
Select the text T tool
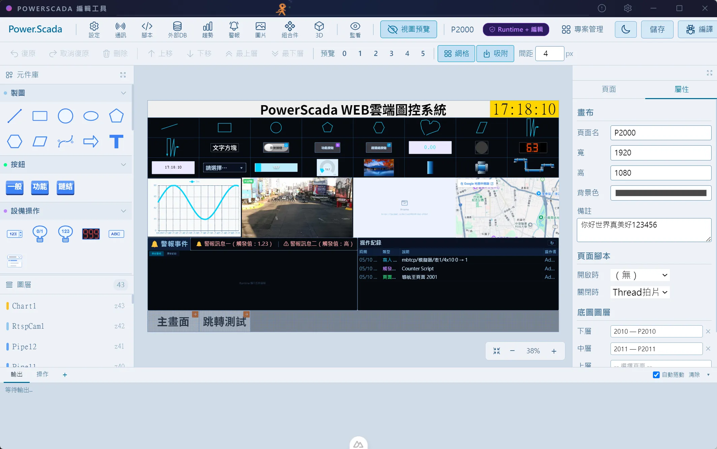[x=116, y=142]
